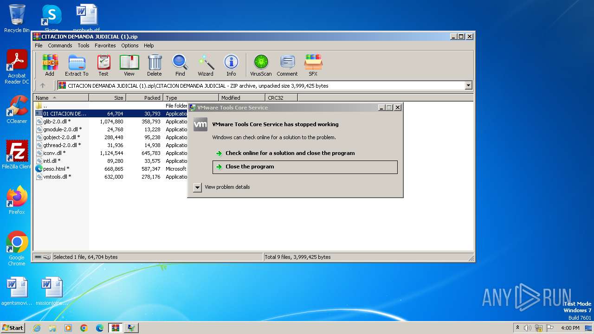Open Internet Explorer from taskbar
Viewport: 594px width, 334px height.
[x=37, y=328]
